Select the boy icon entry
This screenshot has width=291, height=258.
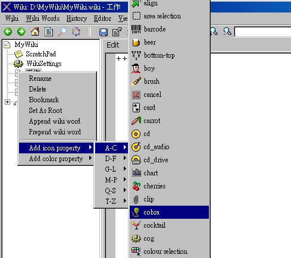click(x=170, y=68)
